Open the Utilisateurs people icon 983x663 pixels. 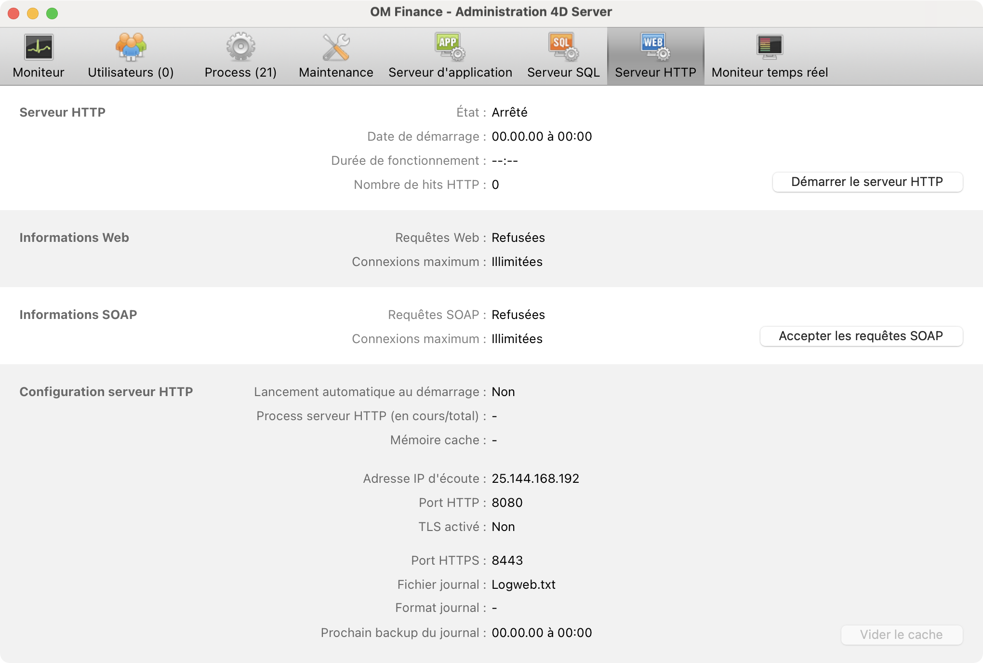[x=131, y=47]
